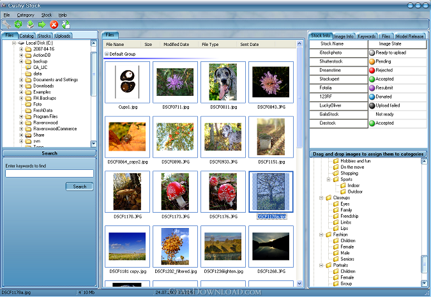The width and height of the screenshot is (431, 297).
Task: Sort by the File Type column
Action: pyautogui.click(x=210, y=44)
